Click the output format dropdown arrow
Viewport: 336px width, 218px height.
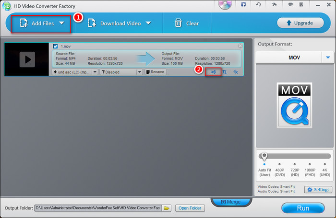(328, 57)
